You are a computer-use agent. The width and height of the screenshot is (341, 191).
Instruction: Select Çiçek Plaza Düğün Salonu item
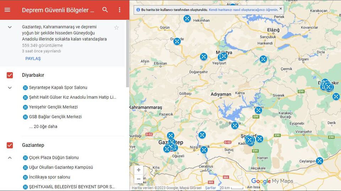[54, 157]
